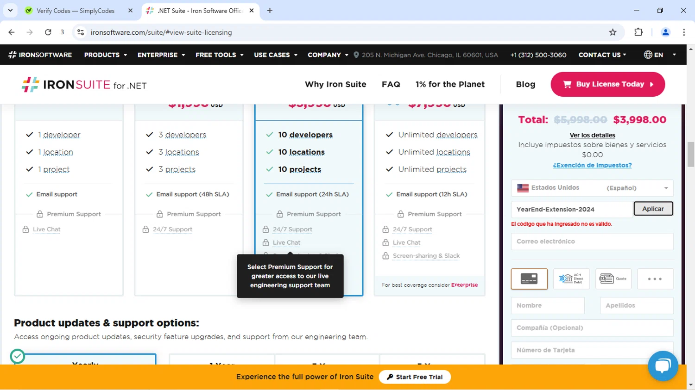
Task: Click the Screen-sharing & Slack lock icon
Action: click(385, 256)
